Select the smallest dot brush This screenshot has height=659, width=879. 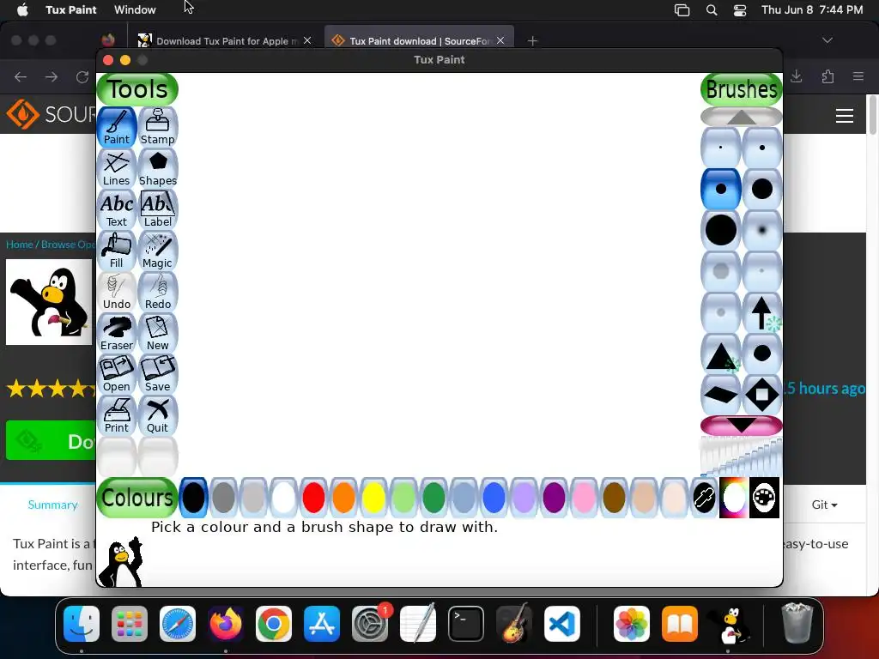[x=721, y=148]
